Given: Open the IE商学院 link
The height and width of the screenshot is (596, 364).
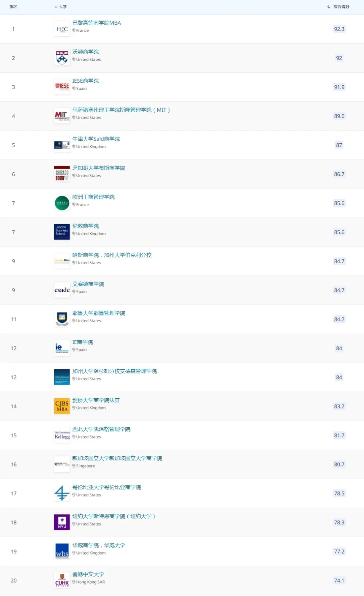Looking at the screenshot, I should (x=83, y=342).
